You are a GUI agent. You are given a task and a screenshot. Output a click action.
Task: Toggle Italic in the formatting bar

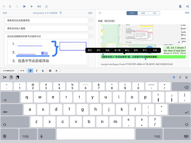(x=36, y=71)
